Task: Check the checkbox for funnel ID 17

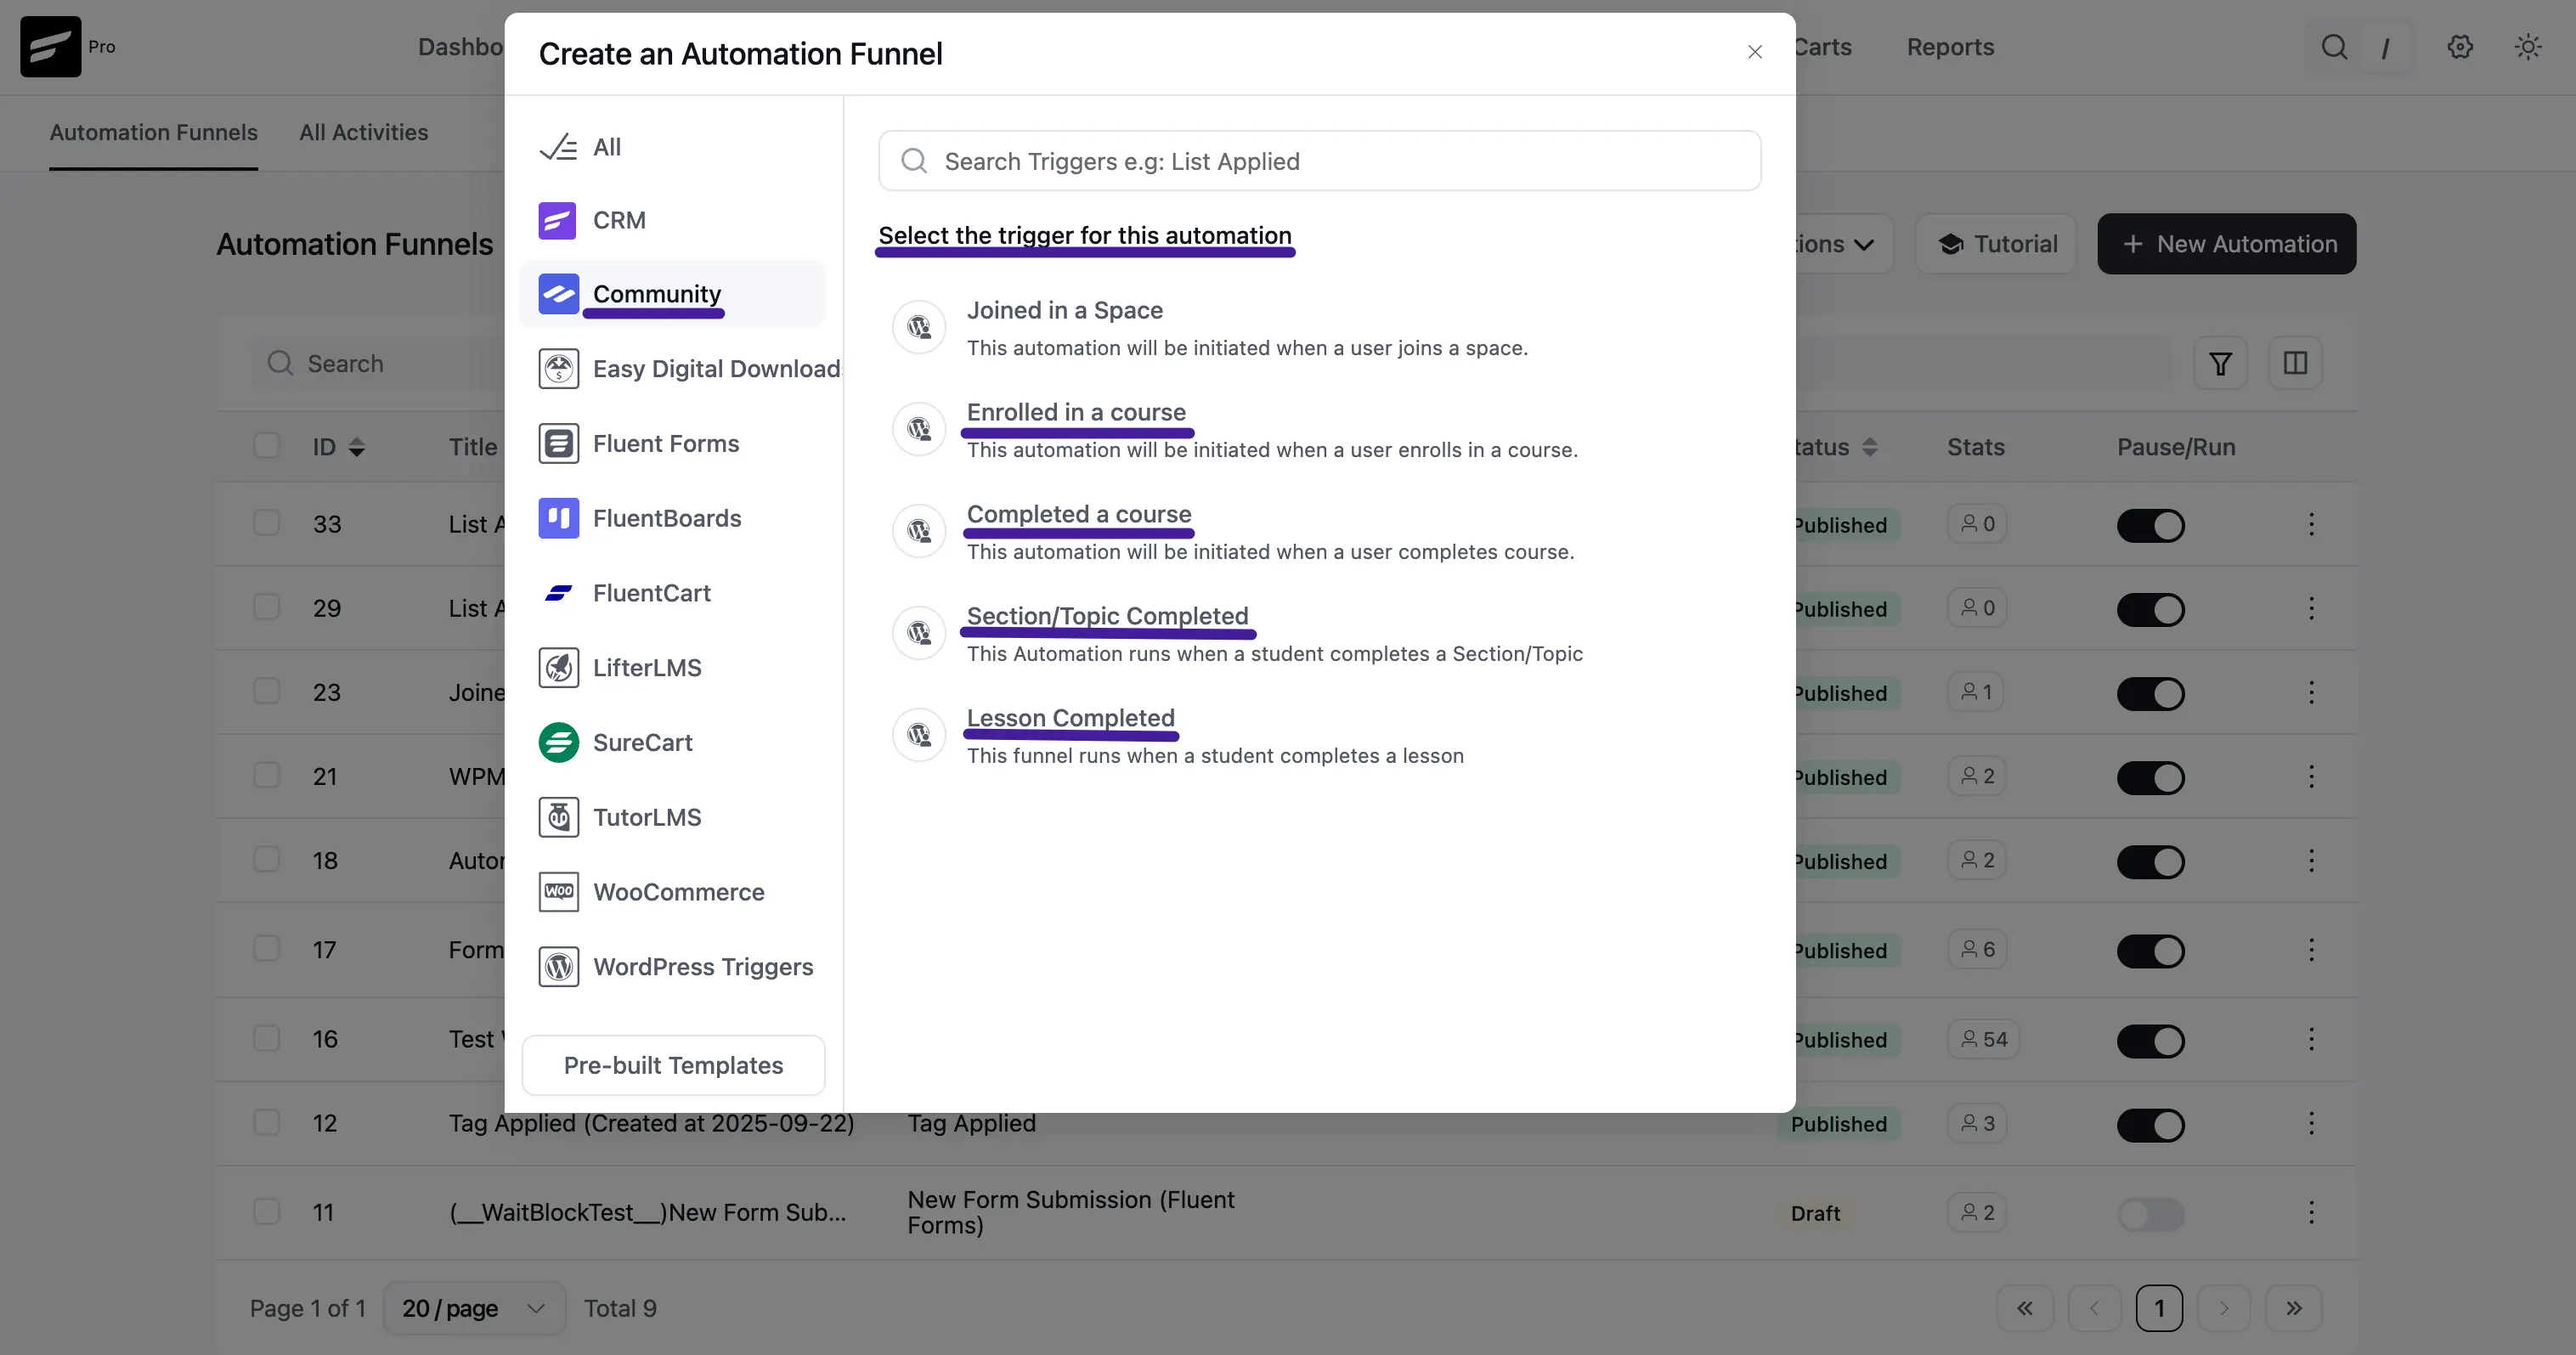Action: coord(266,948)
